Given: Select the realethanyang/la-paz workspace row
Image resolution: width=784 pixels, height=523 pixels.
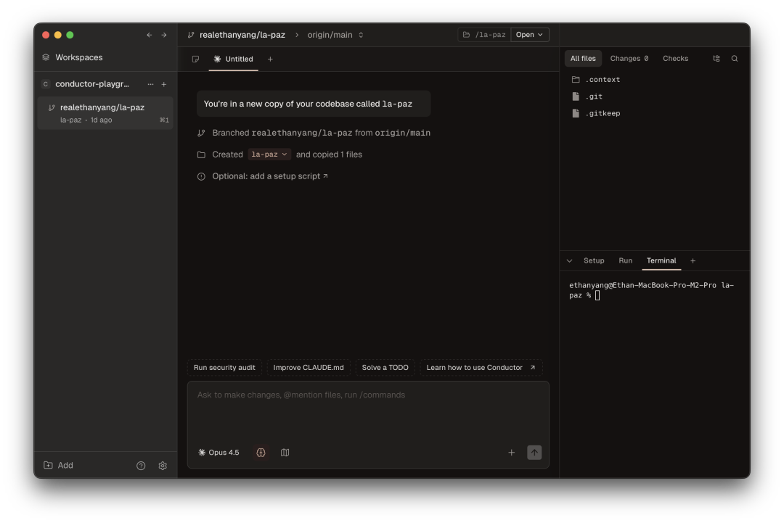Looking at the screenshot, I should pyautogui.click(x=105, y=113).
